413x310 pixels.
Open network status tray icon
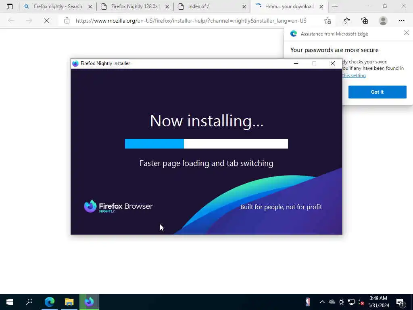(x=351, y=302)
